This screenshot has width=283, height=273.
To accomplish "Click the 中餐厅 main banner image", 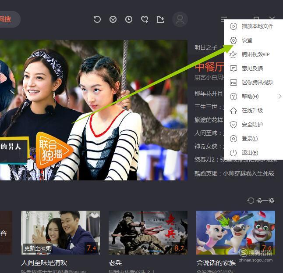I will (x=94, y=110).
